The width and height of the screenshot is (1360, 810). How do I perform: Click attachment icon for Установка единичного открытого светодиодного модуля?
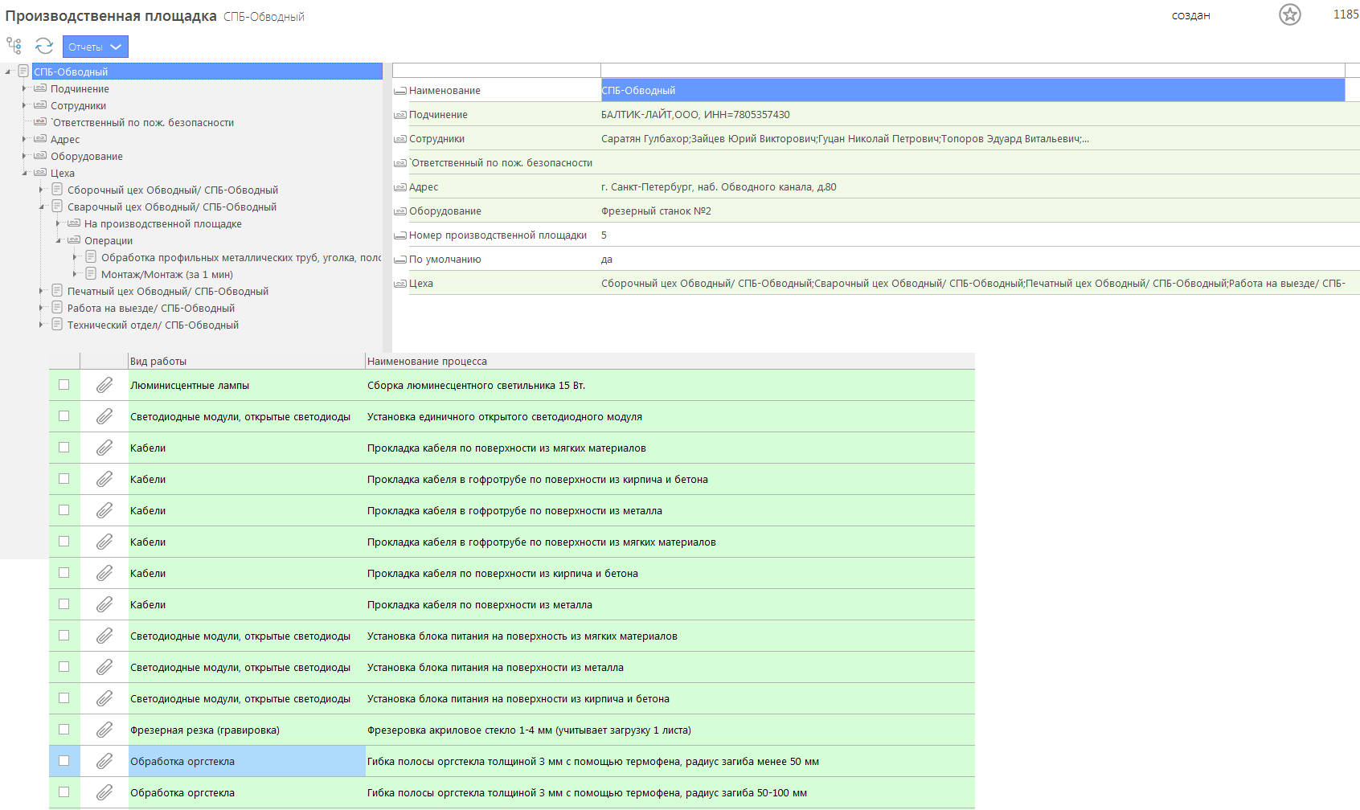tap(104, 417)
